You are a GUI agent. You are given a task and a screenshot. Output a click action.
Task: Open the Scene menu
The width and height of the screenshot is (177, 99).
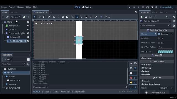pyautogui.click(x=4, y=7)
